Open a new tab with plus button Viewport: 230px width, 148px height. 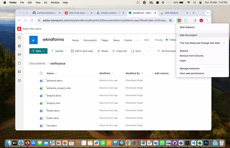194,13
